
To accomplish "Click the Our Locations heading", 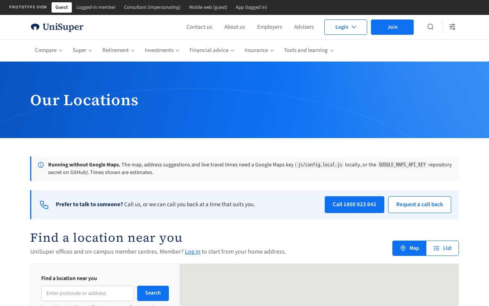I will pos(84,100).
